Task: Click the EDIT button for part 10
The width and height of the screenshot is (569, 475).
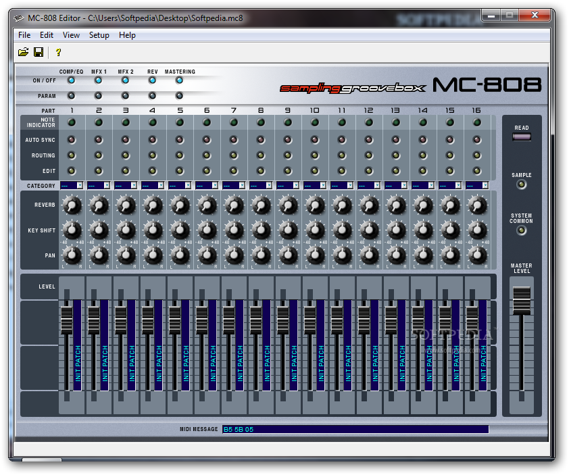Action: point(315,170)
